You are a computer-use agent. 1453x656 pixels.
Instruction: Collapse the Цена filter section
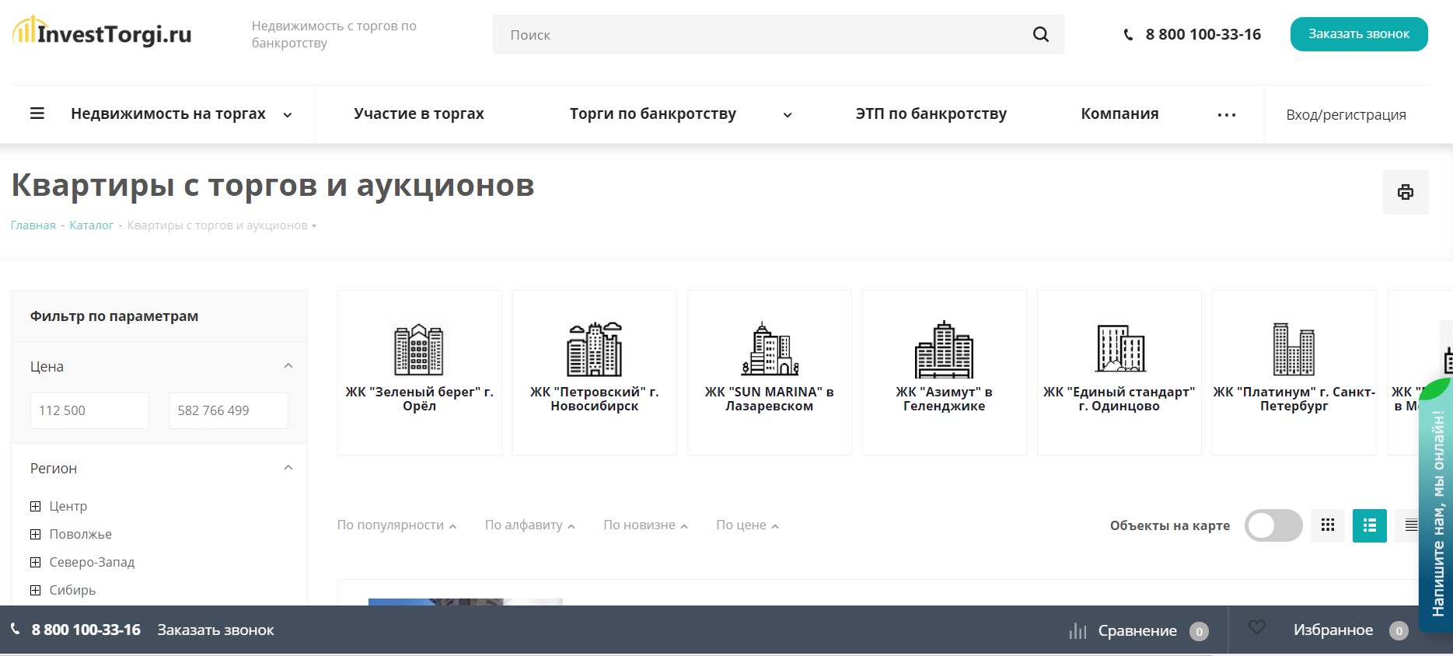pos(288,366)
